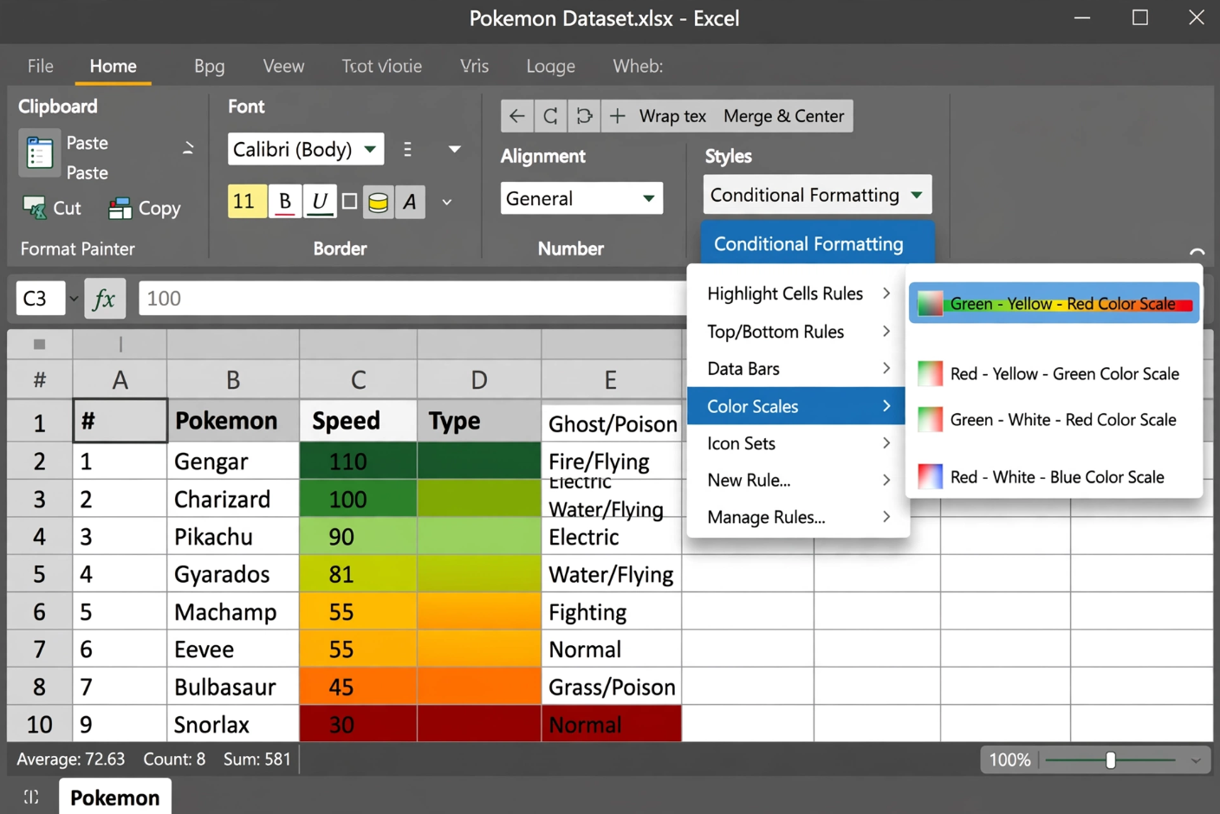The width and height of the screenshot is (1220, 814).
Task: Select the Charizard cell
Action: tap(233, 499)
